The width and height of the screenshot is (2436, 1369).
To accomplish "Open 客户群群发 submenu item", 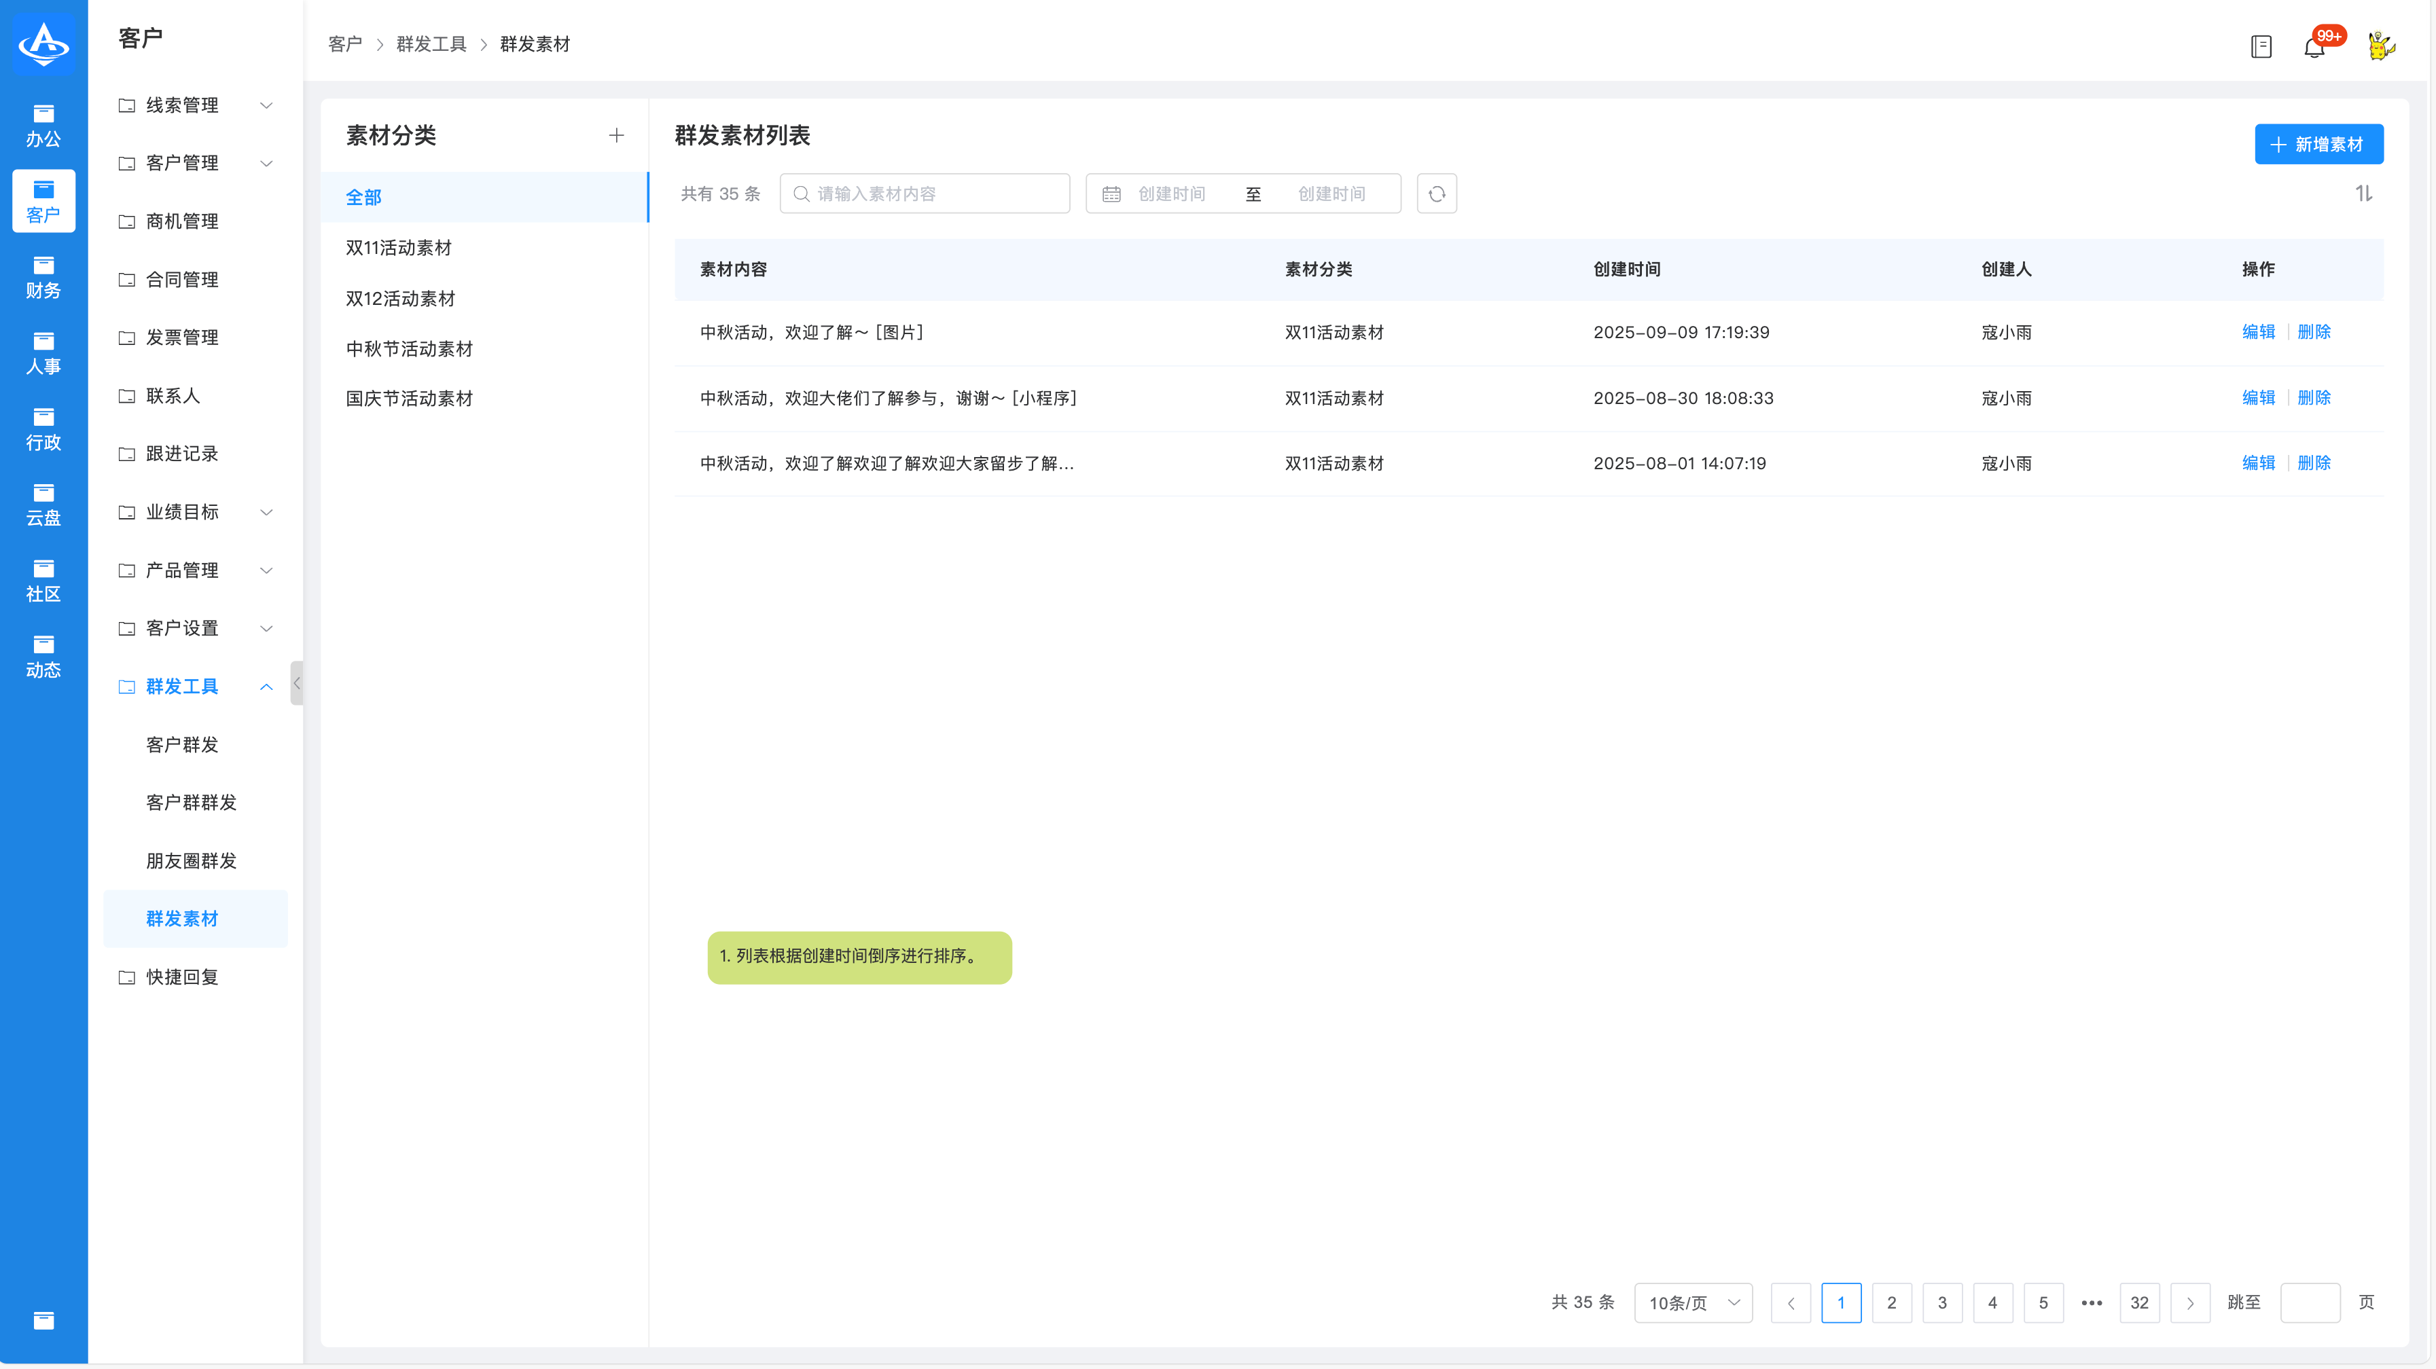I will [191, 802].
